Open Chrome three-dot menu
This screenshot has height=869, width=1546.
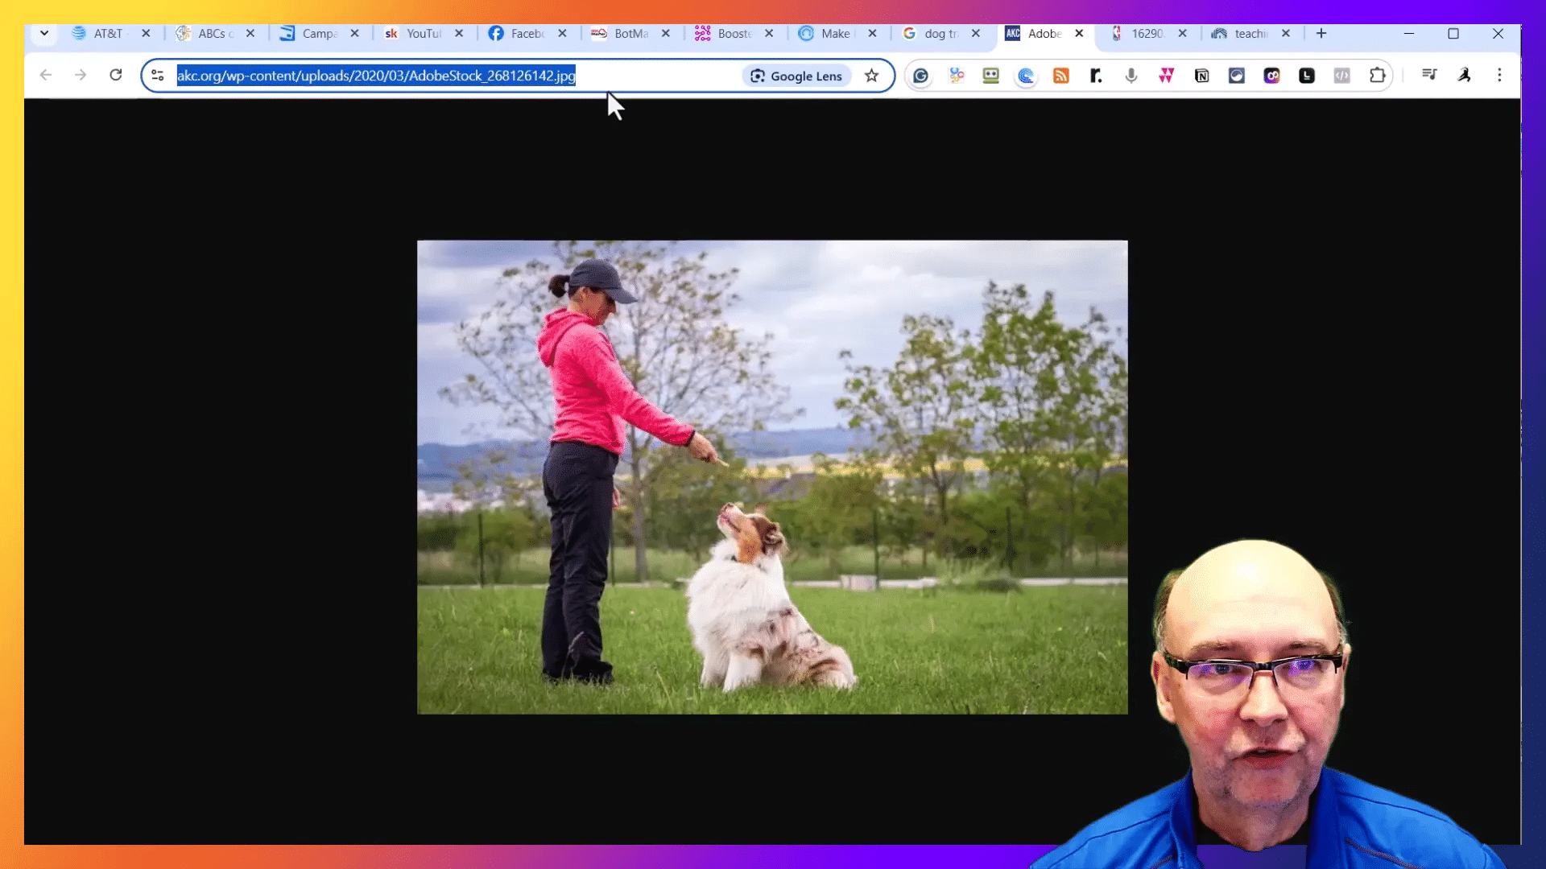(1499, 75)
